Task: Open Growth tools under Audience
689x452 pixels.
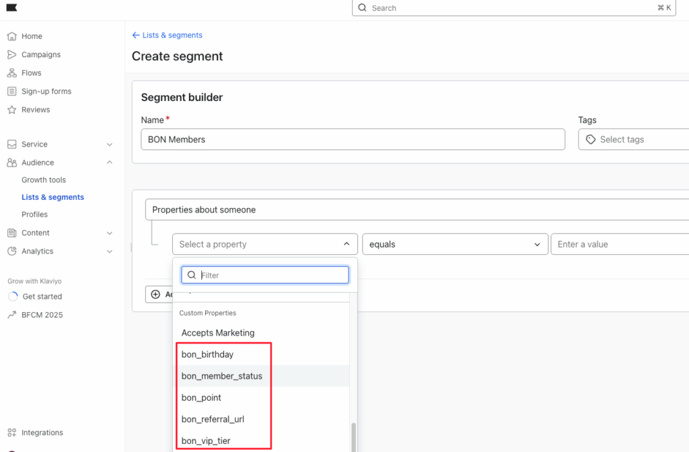Action: (x=44, y=180)
